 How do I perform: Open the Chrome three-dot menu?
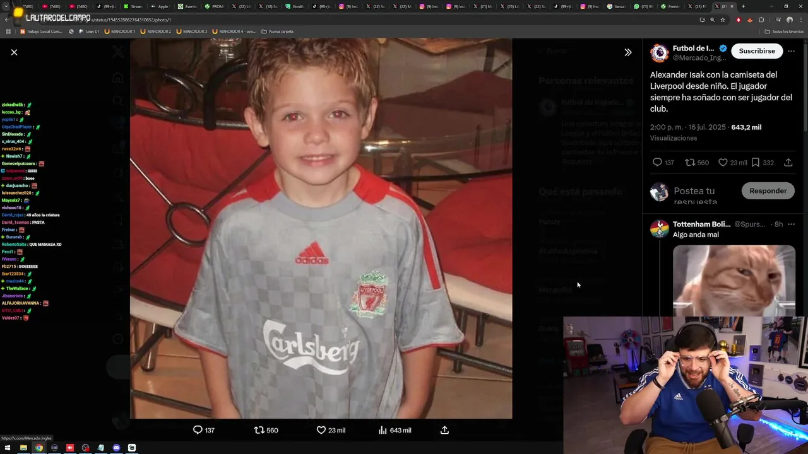(800, 20)
